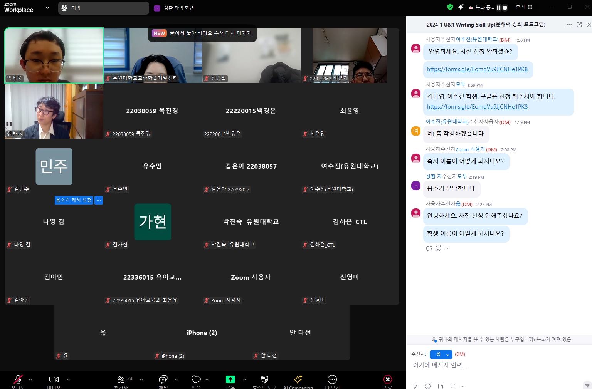The image size is (592, 389).
Task: Select 박세웅's video thumbnail
Action: pos(54,55)
